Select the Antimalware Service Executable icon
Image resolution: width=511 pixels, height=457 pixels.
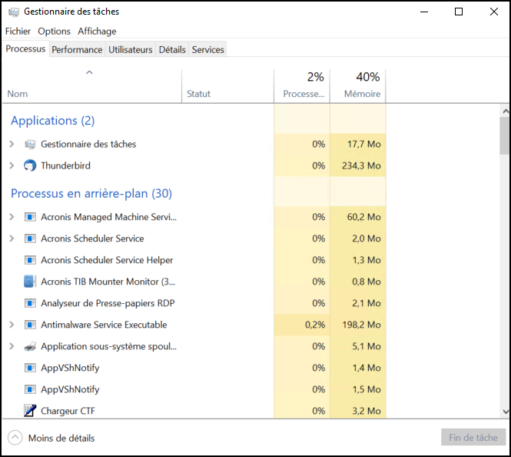pyautogui.click(x=30, y=325)
